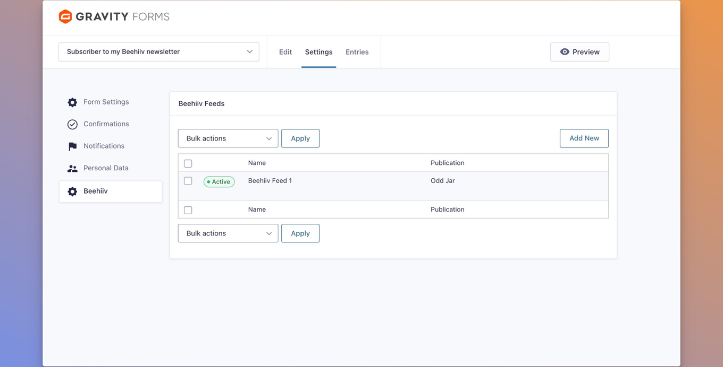723x367 pixels.
Task: Select Beehiiv in the sidebar
Action: click(x=111, y=191)
